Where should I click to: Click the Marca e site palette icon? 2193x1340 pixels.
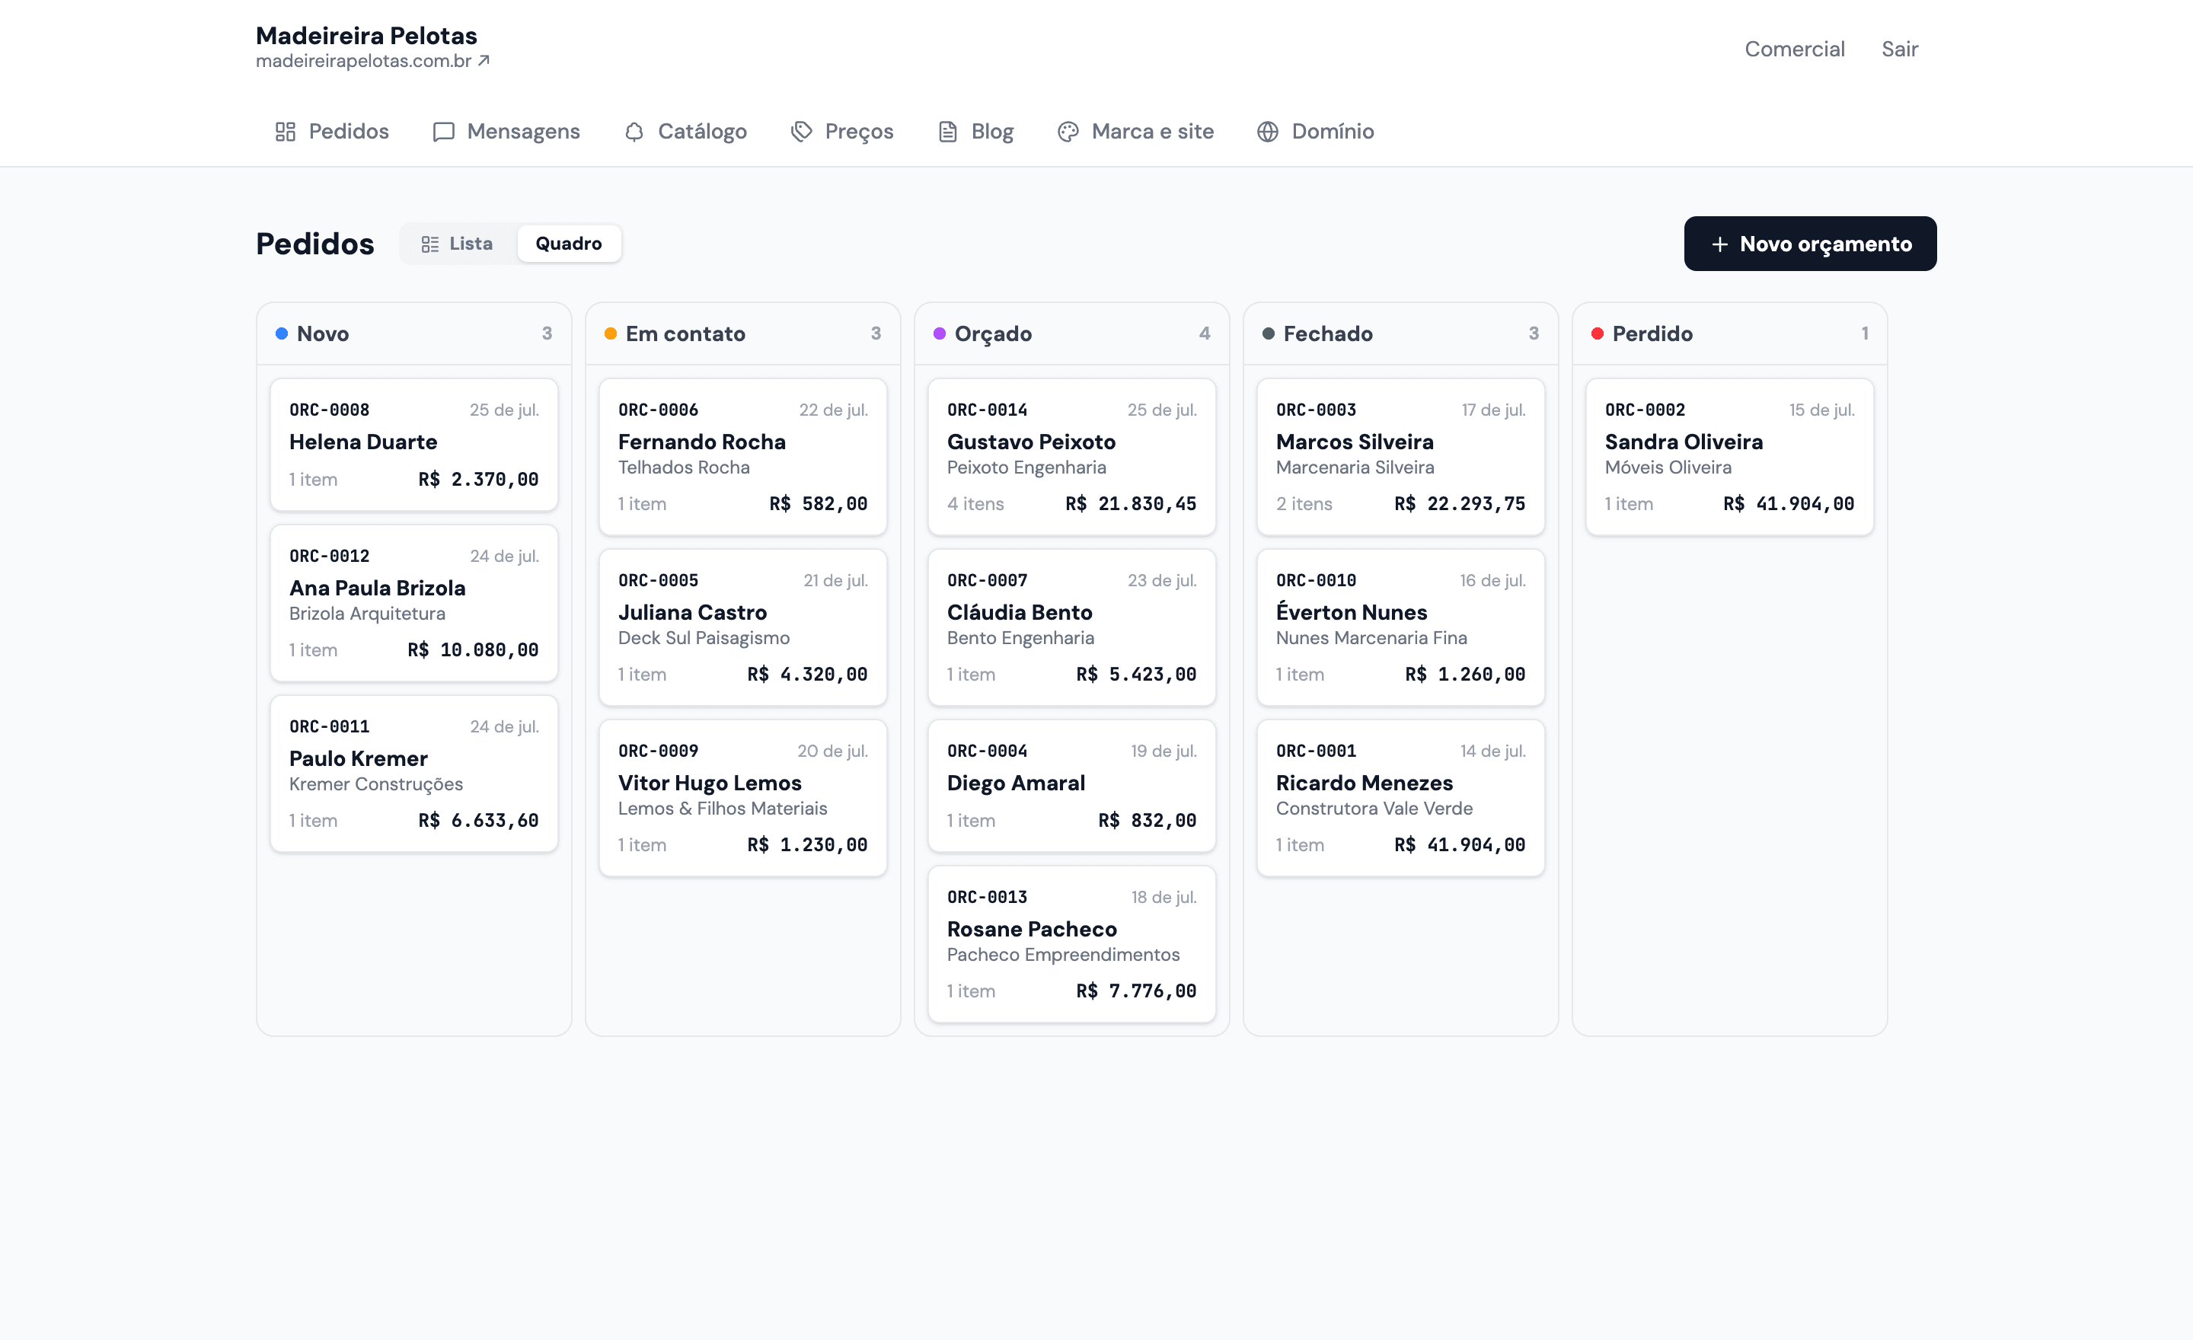1068,132
